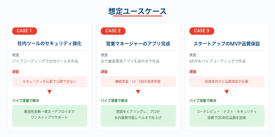This screenshot has height=137, width=275.
Task: Click the green 意図をヒアリングし solution box
Action: click(138, 116)
